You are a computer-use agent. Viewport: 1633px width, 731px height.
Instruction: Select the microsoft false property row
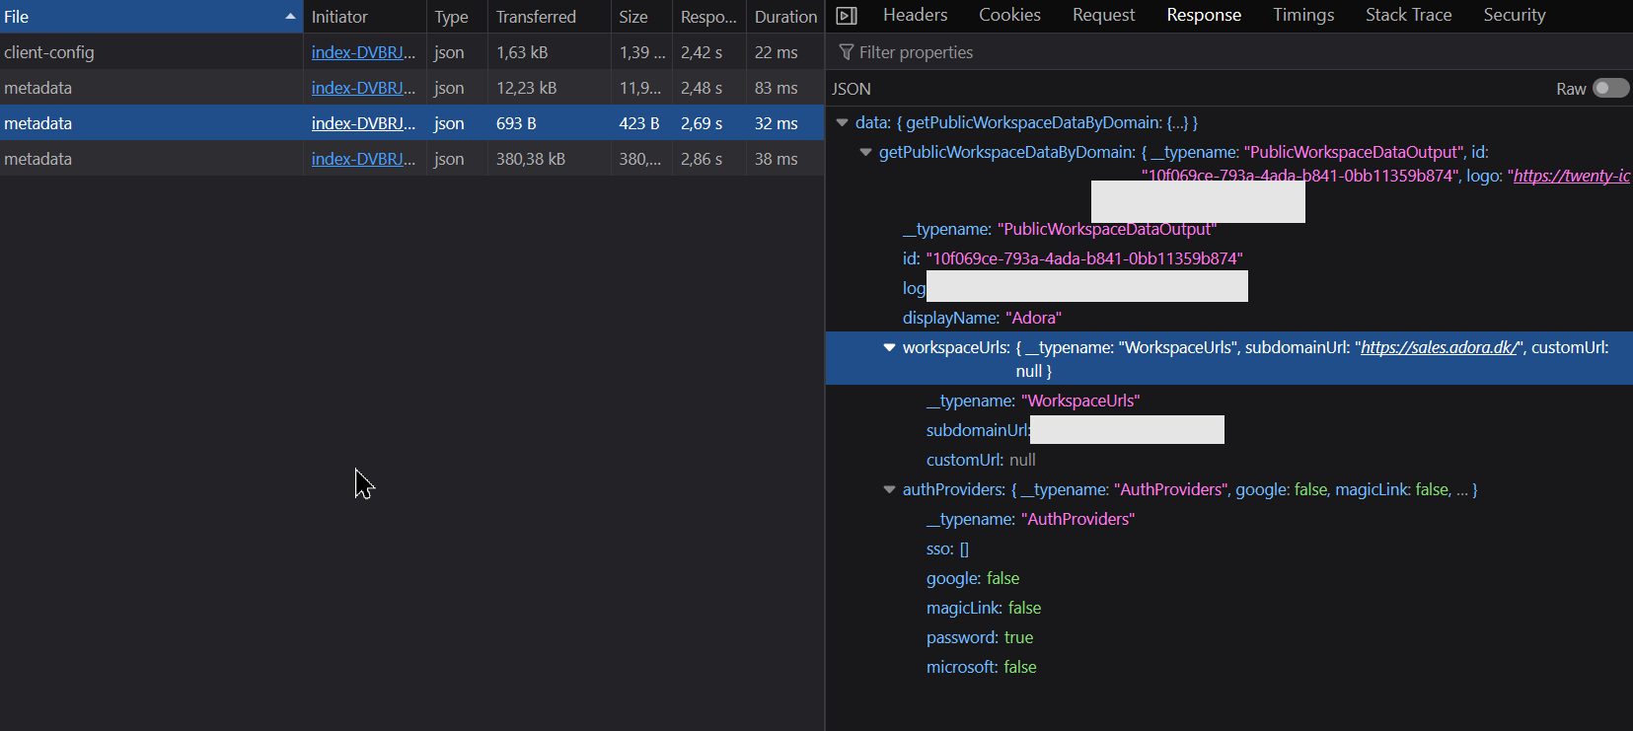tap(1228, 667)
